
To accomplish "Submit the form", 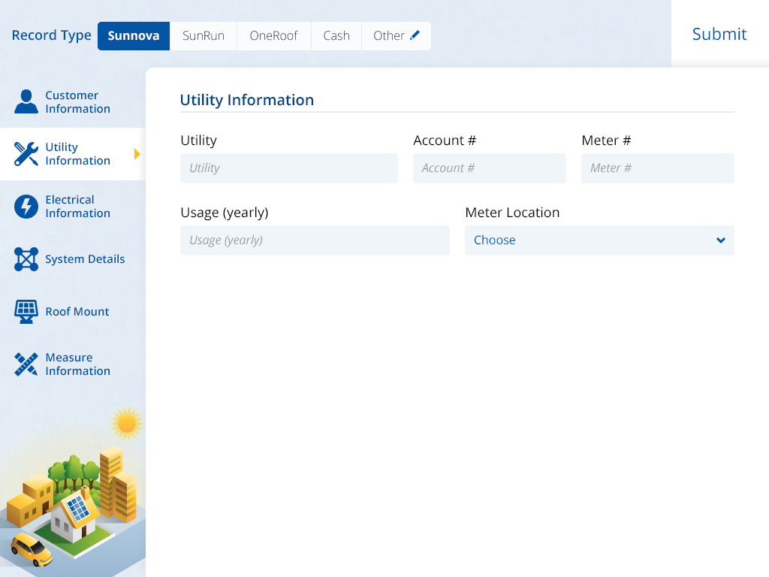I will click(x=719, y=34).
